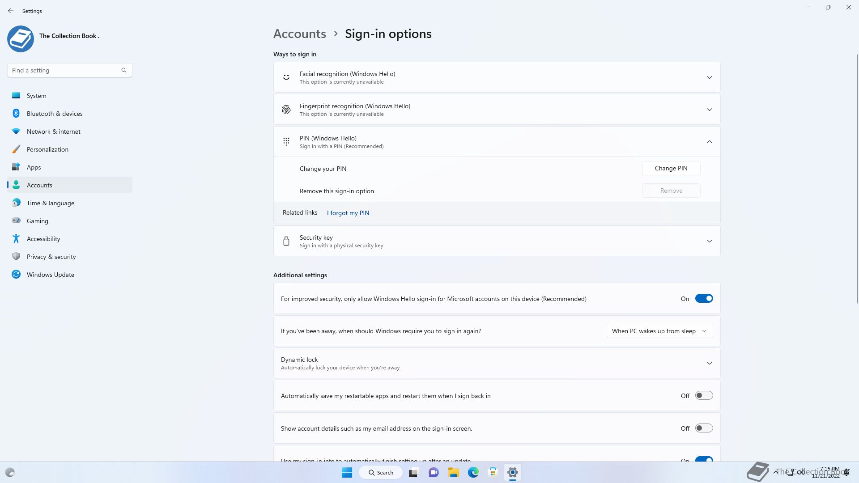This screenshot has width=859, height=483.
Task: Click the PIN keypad dots icon
Action: (286, 142)
